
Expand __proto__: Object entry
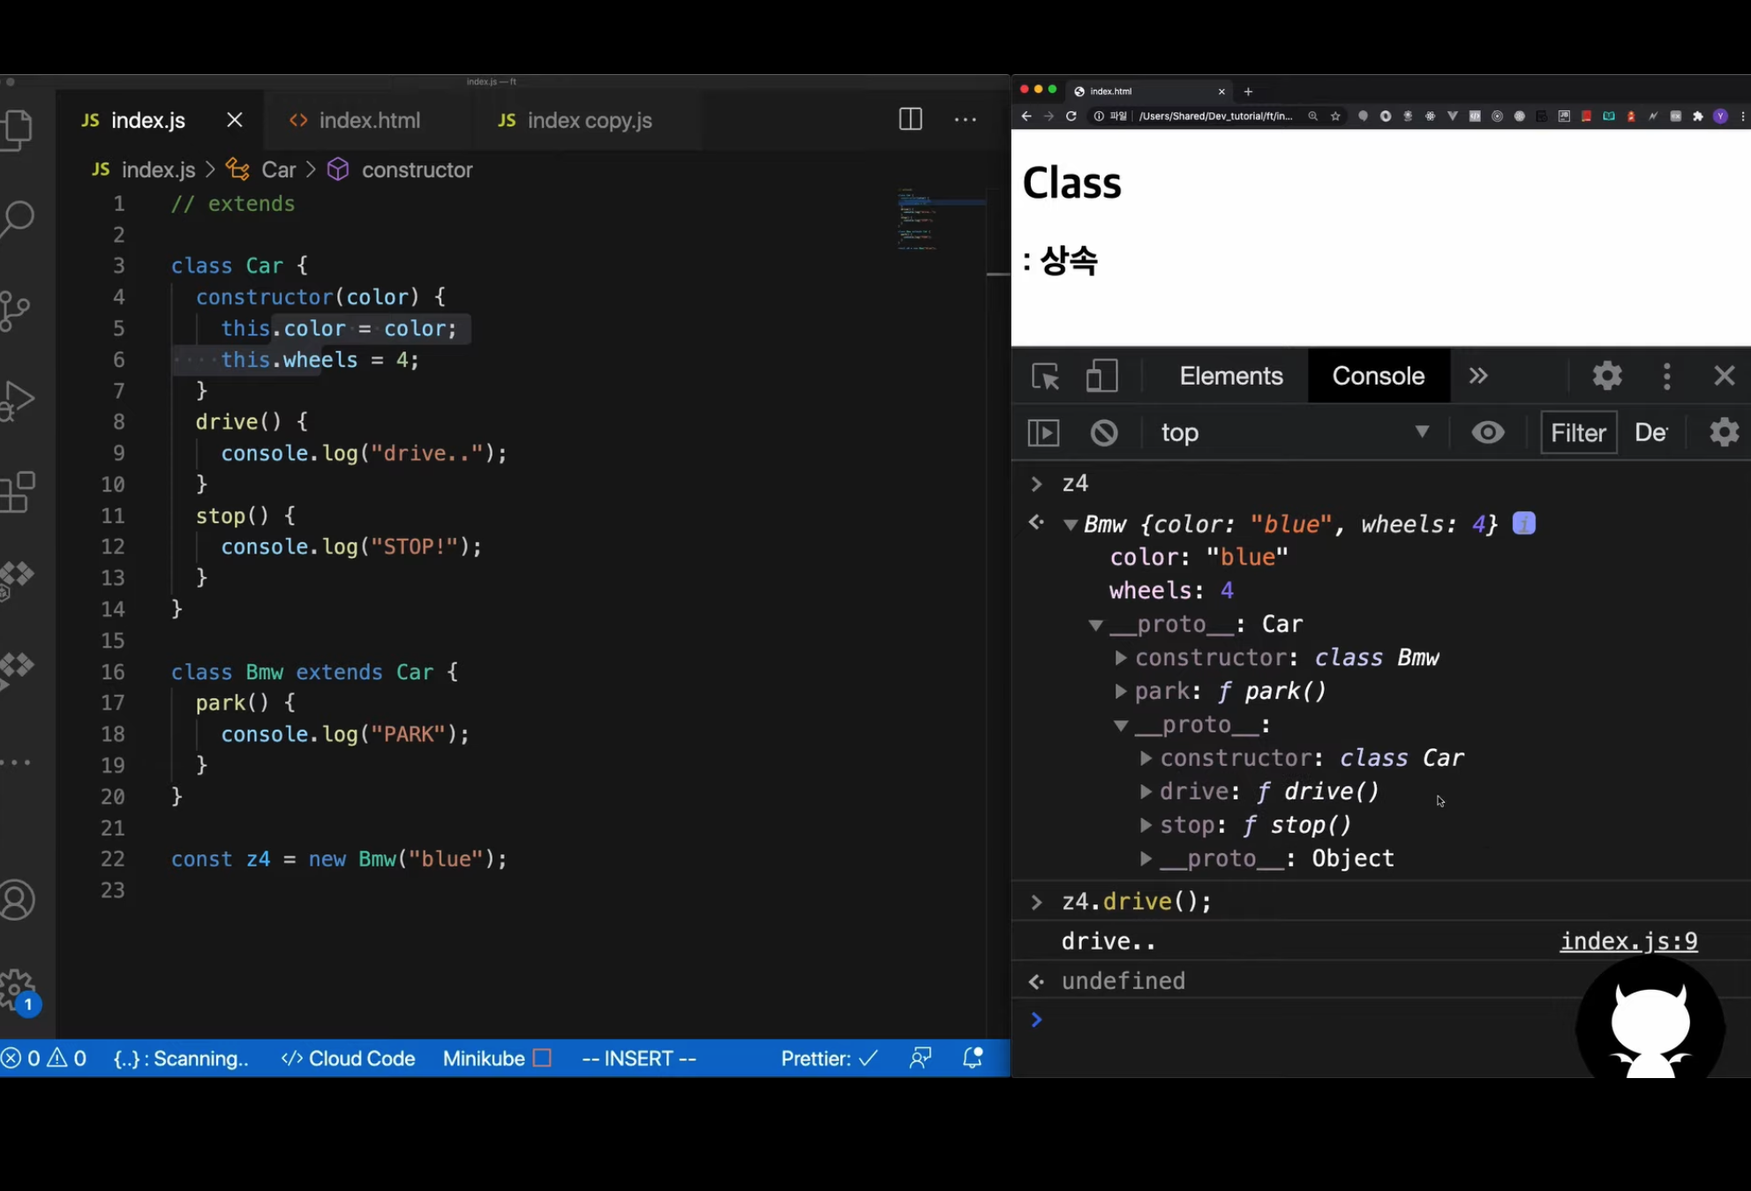pos(1145,859)
